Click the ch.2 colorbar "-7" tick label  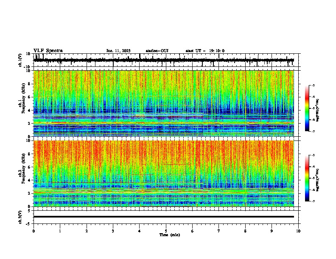click(x=313, y=201)
